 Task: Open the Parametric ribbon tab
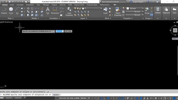(x=30, y=5)
